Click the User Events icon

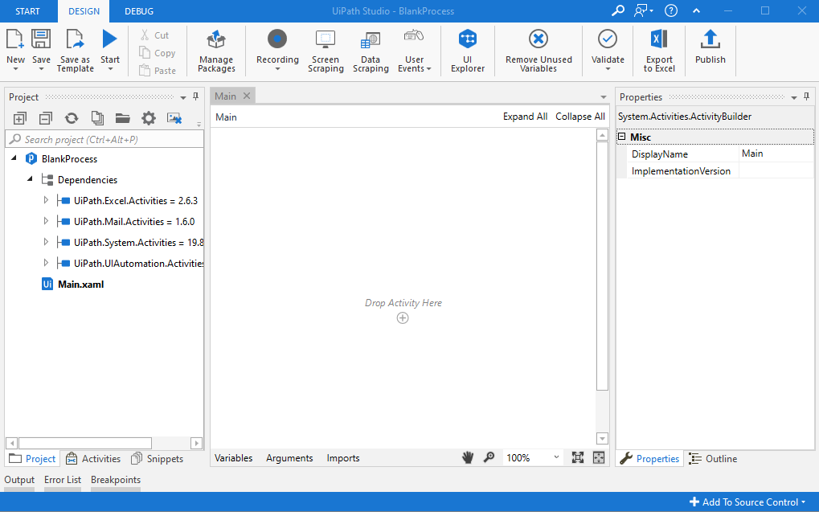414,37
